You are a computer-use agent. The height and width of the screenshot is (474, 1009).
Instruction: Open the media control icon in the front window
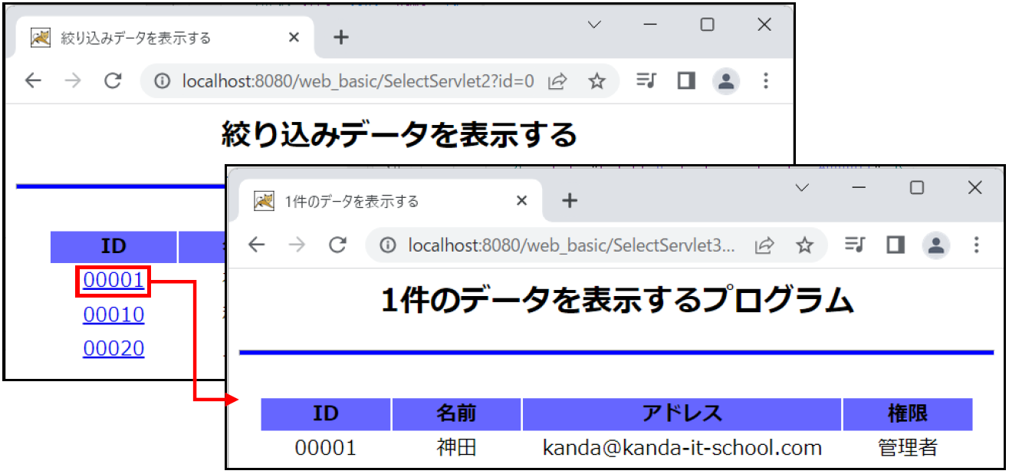click(854, 245)
